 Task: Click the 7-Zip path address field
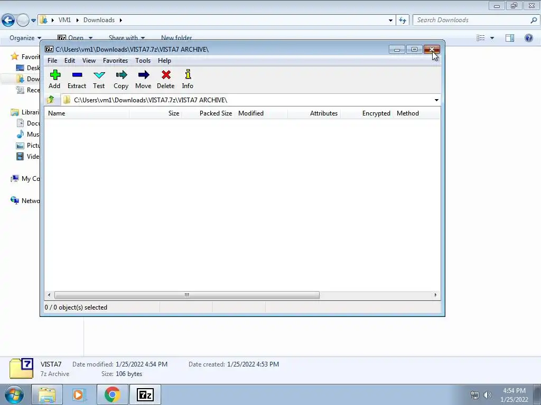pyautogui.click(x=248, y=100)
